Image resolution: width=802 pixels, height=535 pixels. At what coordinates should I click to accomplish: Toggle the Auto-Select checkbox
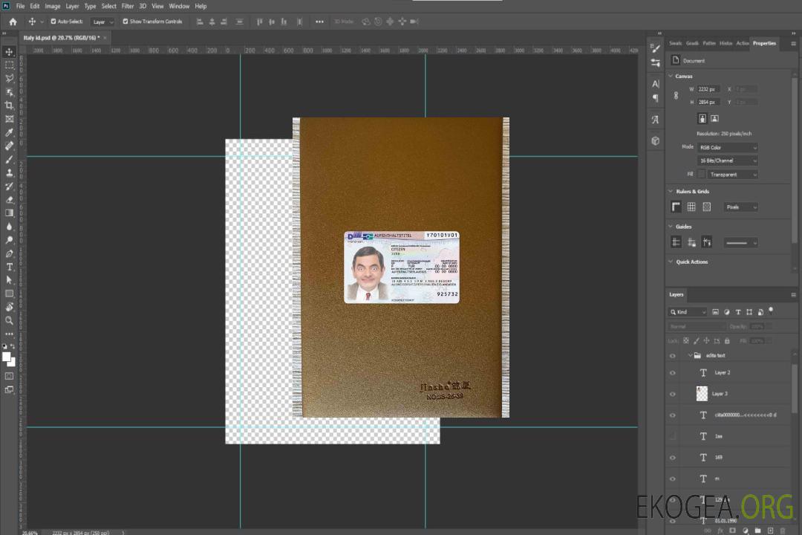53,22
